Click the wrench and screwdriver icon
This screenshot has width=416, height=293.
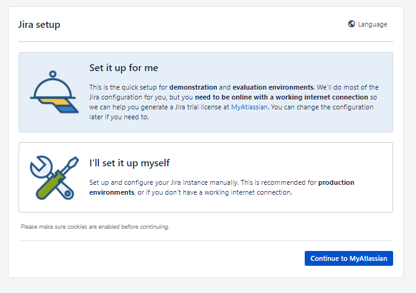(54, 177)
